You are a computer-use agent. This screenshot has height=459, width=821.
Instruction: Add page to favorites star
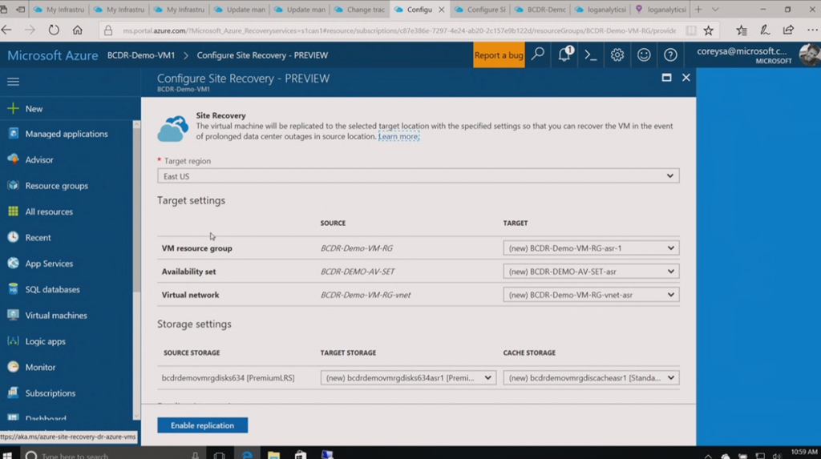point(709,30)
